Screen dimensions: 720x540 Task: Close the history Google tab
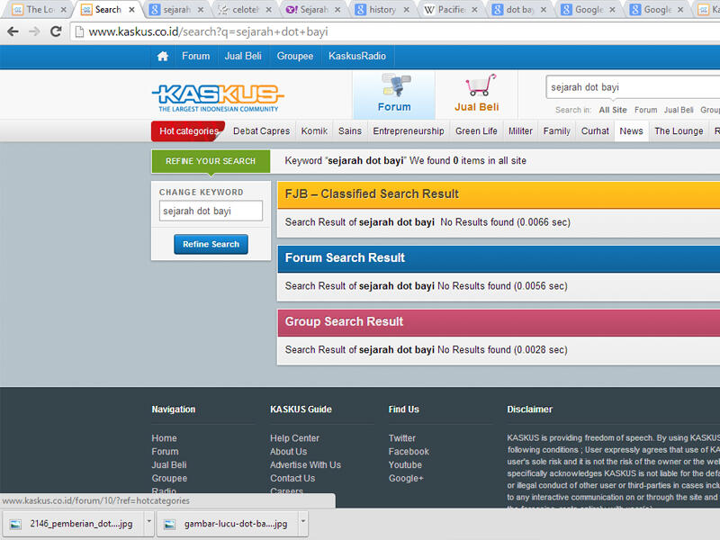click(x=407, y=10)
